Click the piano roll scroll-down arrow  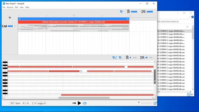coord(155,95)
